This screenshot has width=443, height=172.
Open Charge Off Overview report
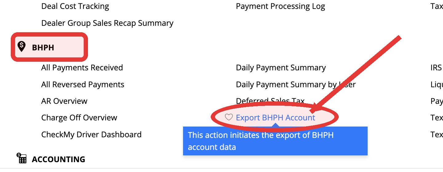coord(79,118)
